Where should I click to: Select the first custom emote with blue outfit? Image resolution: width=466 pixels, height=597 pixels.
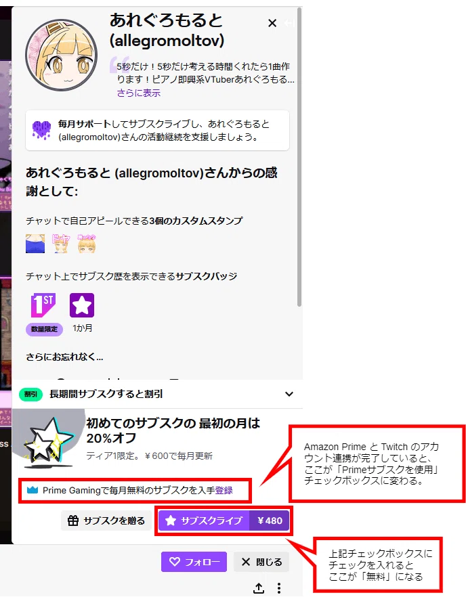pos(35,244)
